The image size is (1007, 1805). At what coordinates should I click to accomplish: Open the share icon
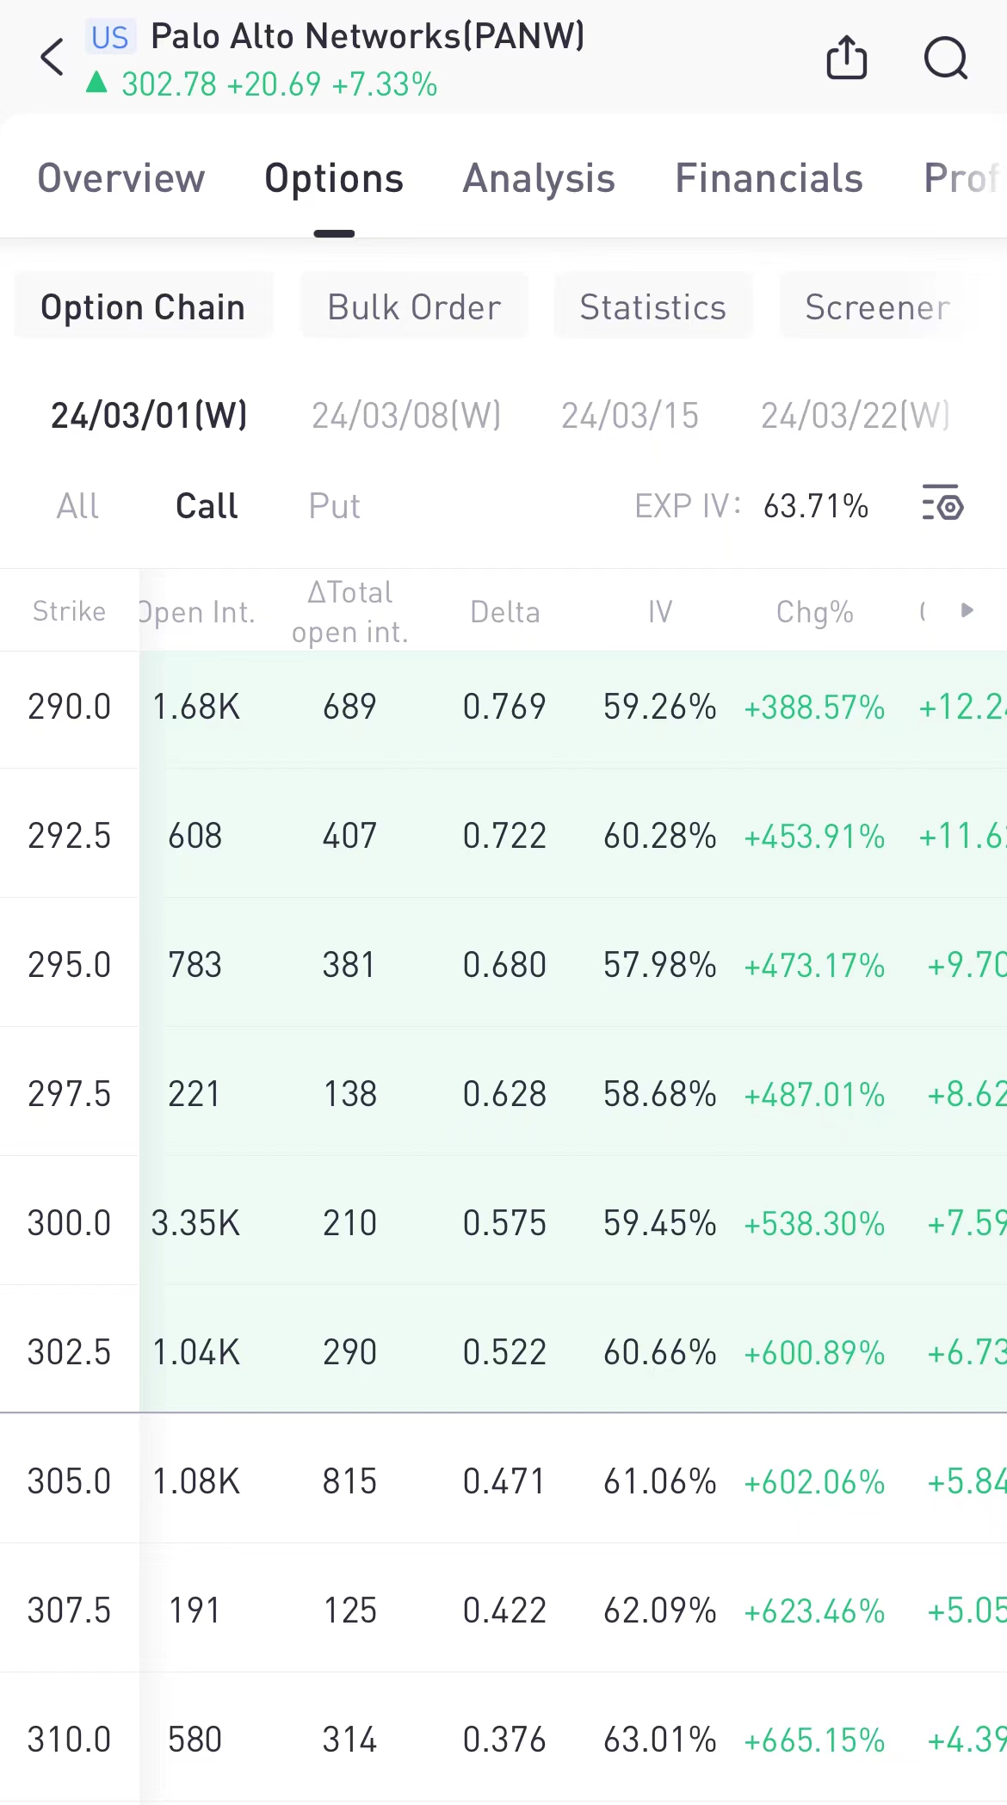pyautogui.click(x=846, y=59)
